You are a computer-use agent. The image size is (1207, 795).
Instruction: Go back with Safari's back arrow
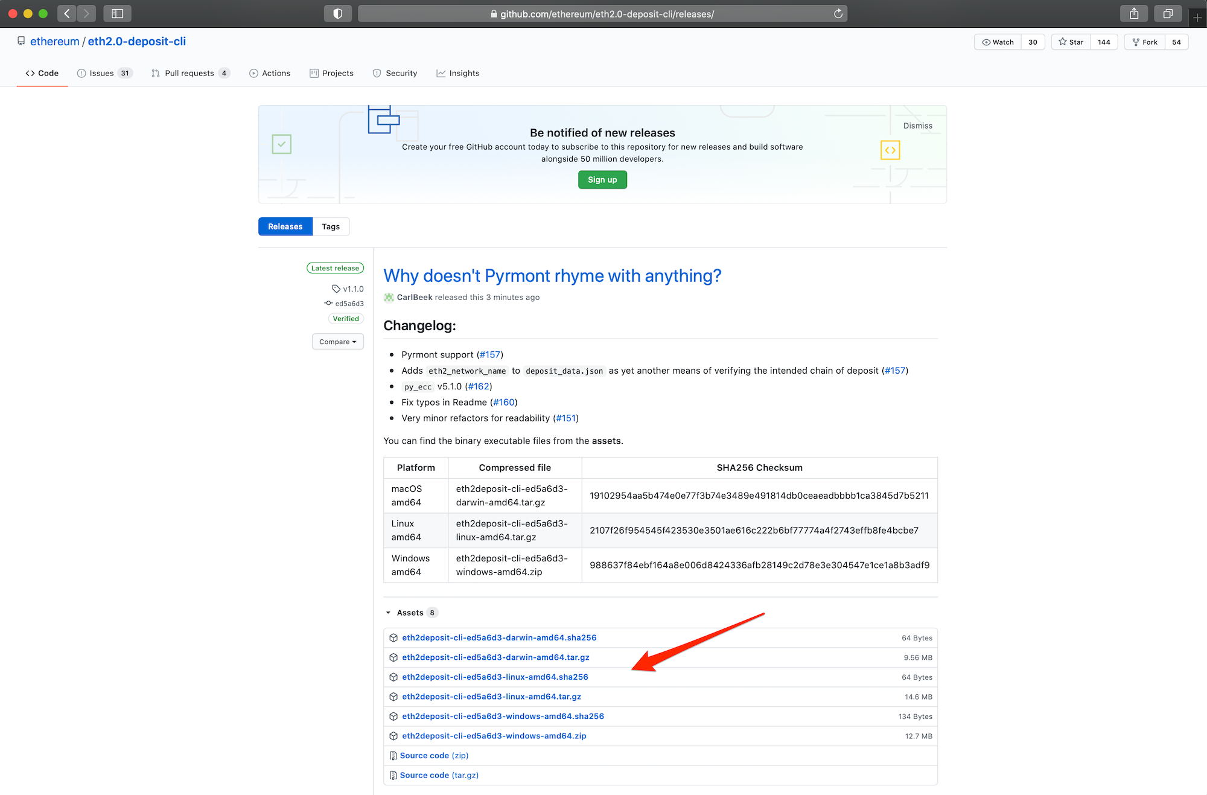click(67, 13)
